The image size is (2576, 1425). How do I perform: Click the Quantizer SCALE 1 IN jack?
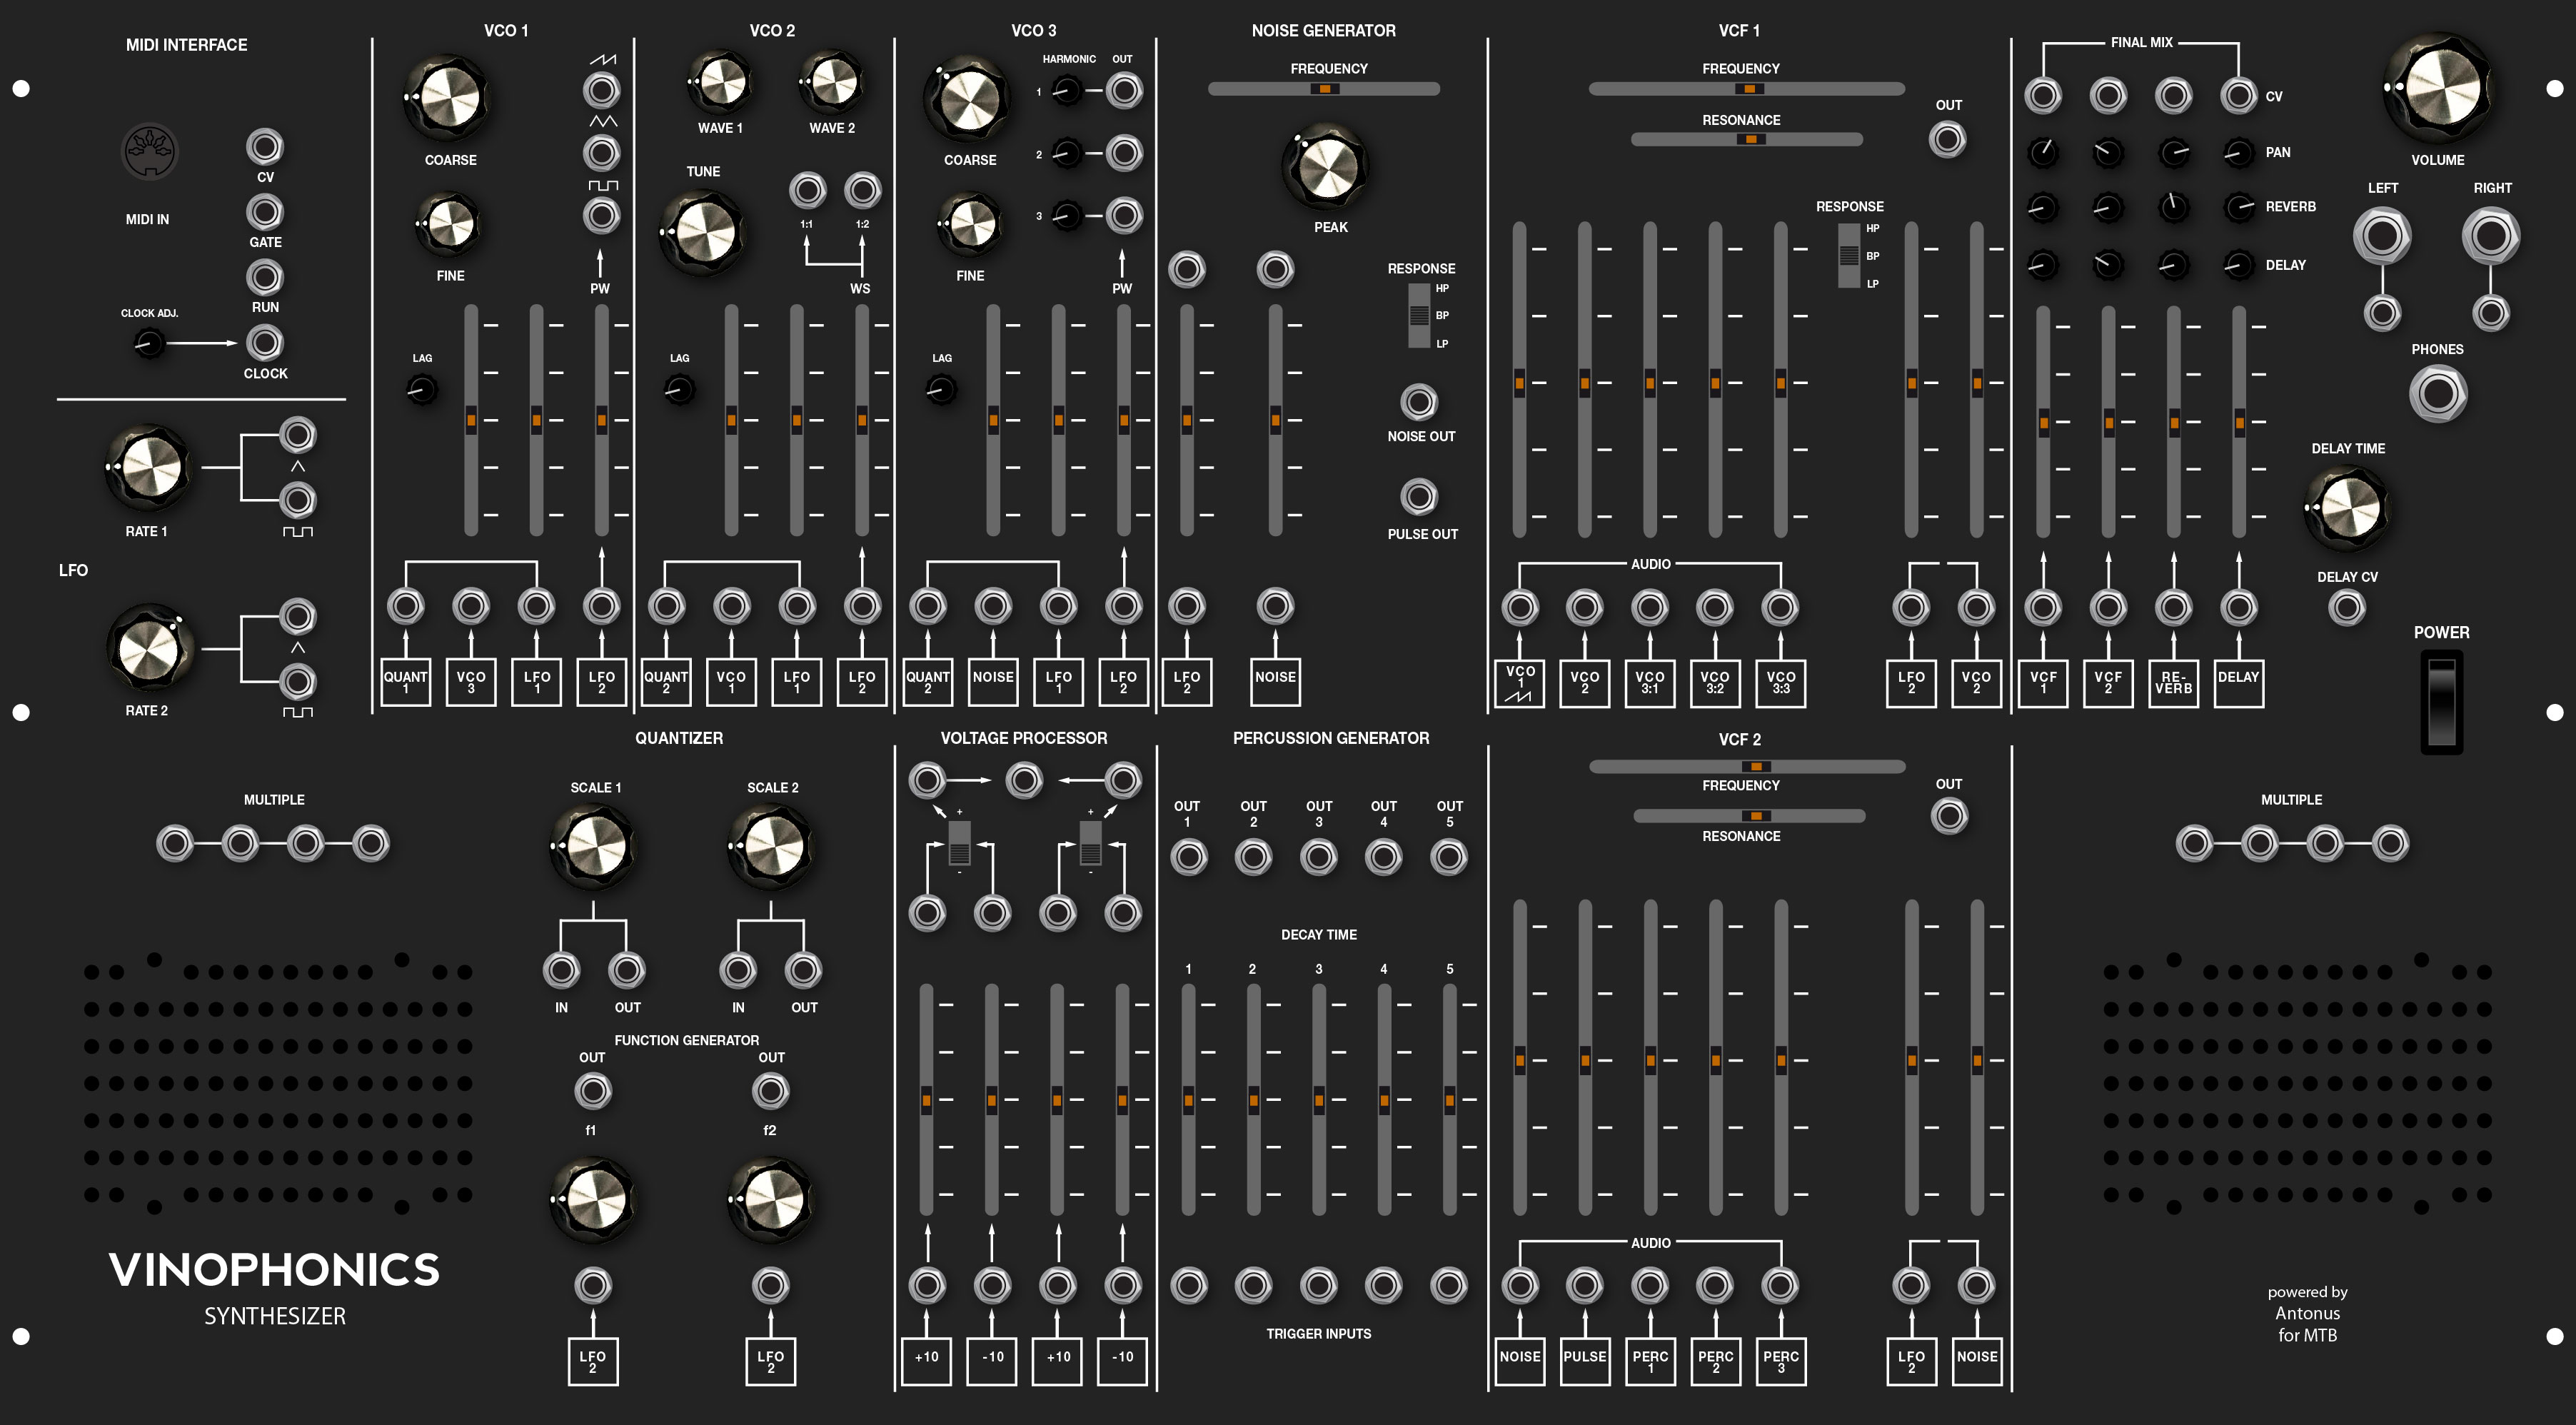click(x=561, y=970)
